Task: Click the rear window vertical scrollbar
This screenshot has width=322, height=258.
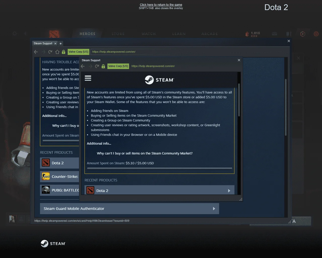Action: [286, 108]
